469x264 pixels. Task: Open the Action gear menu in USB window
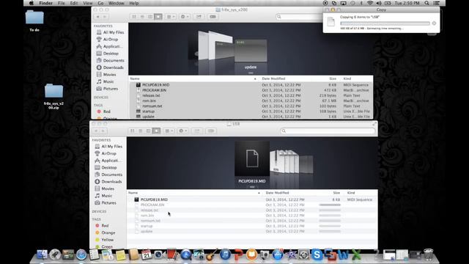point(182,131)
